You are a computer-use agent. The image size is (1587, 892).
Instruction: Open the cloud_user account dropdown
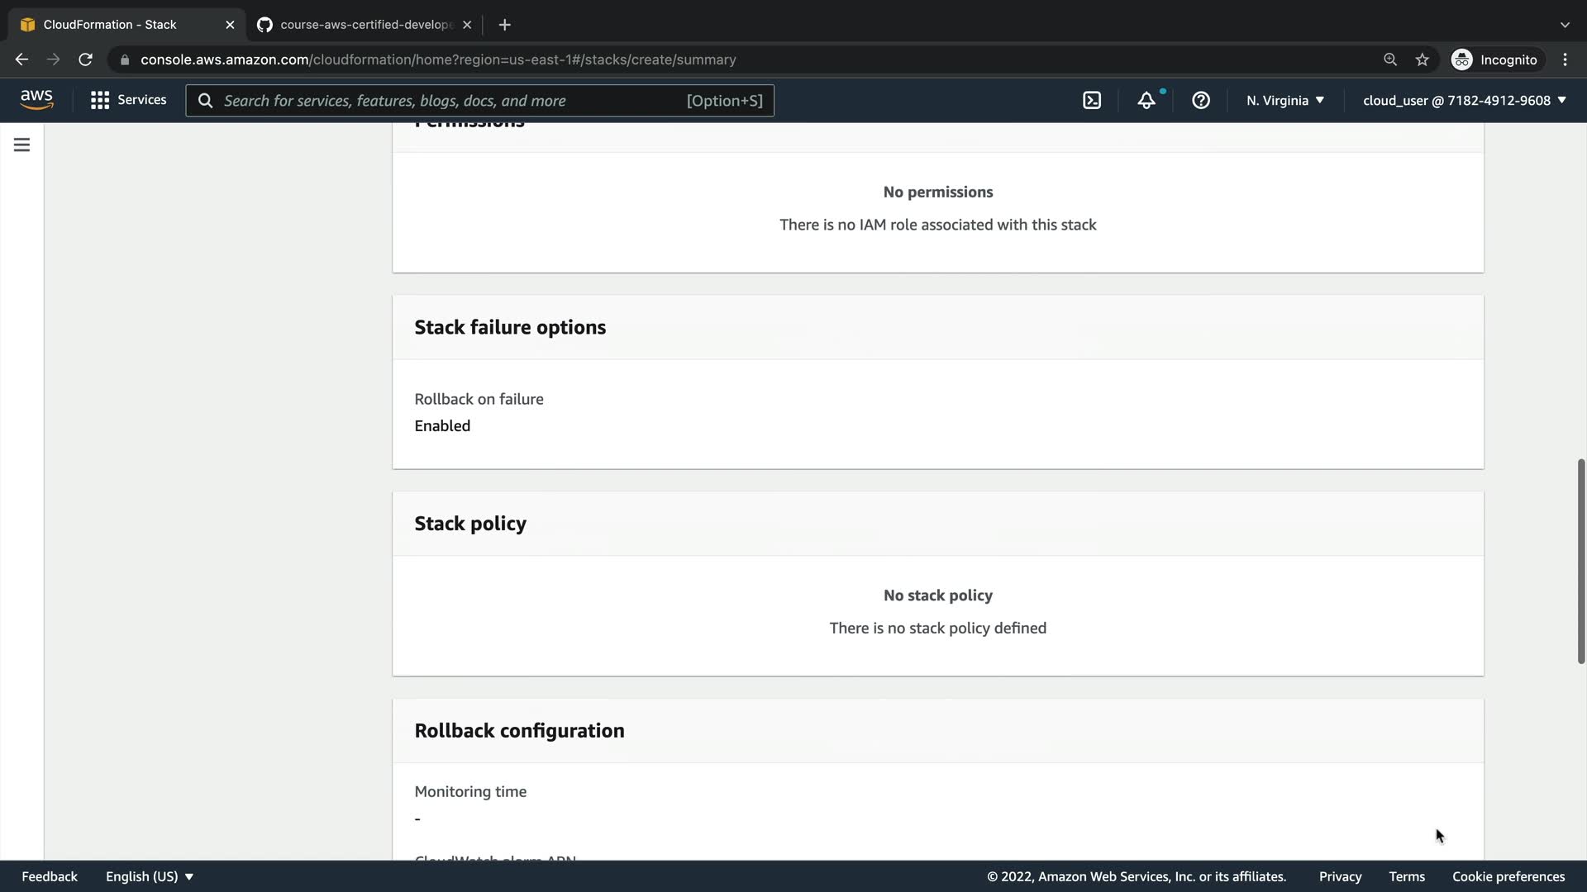point(1464,101)
